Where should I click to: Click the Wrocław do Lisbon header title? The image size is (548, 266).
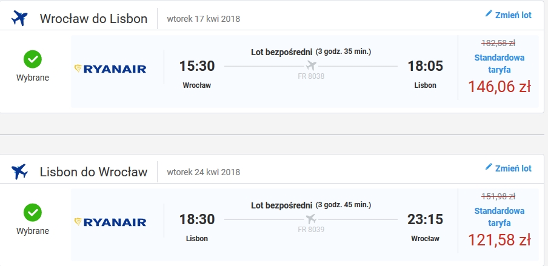[93, 19]
